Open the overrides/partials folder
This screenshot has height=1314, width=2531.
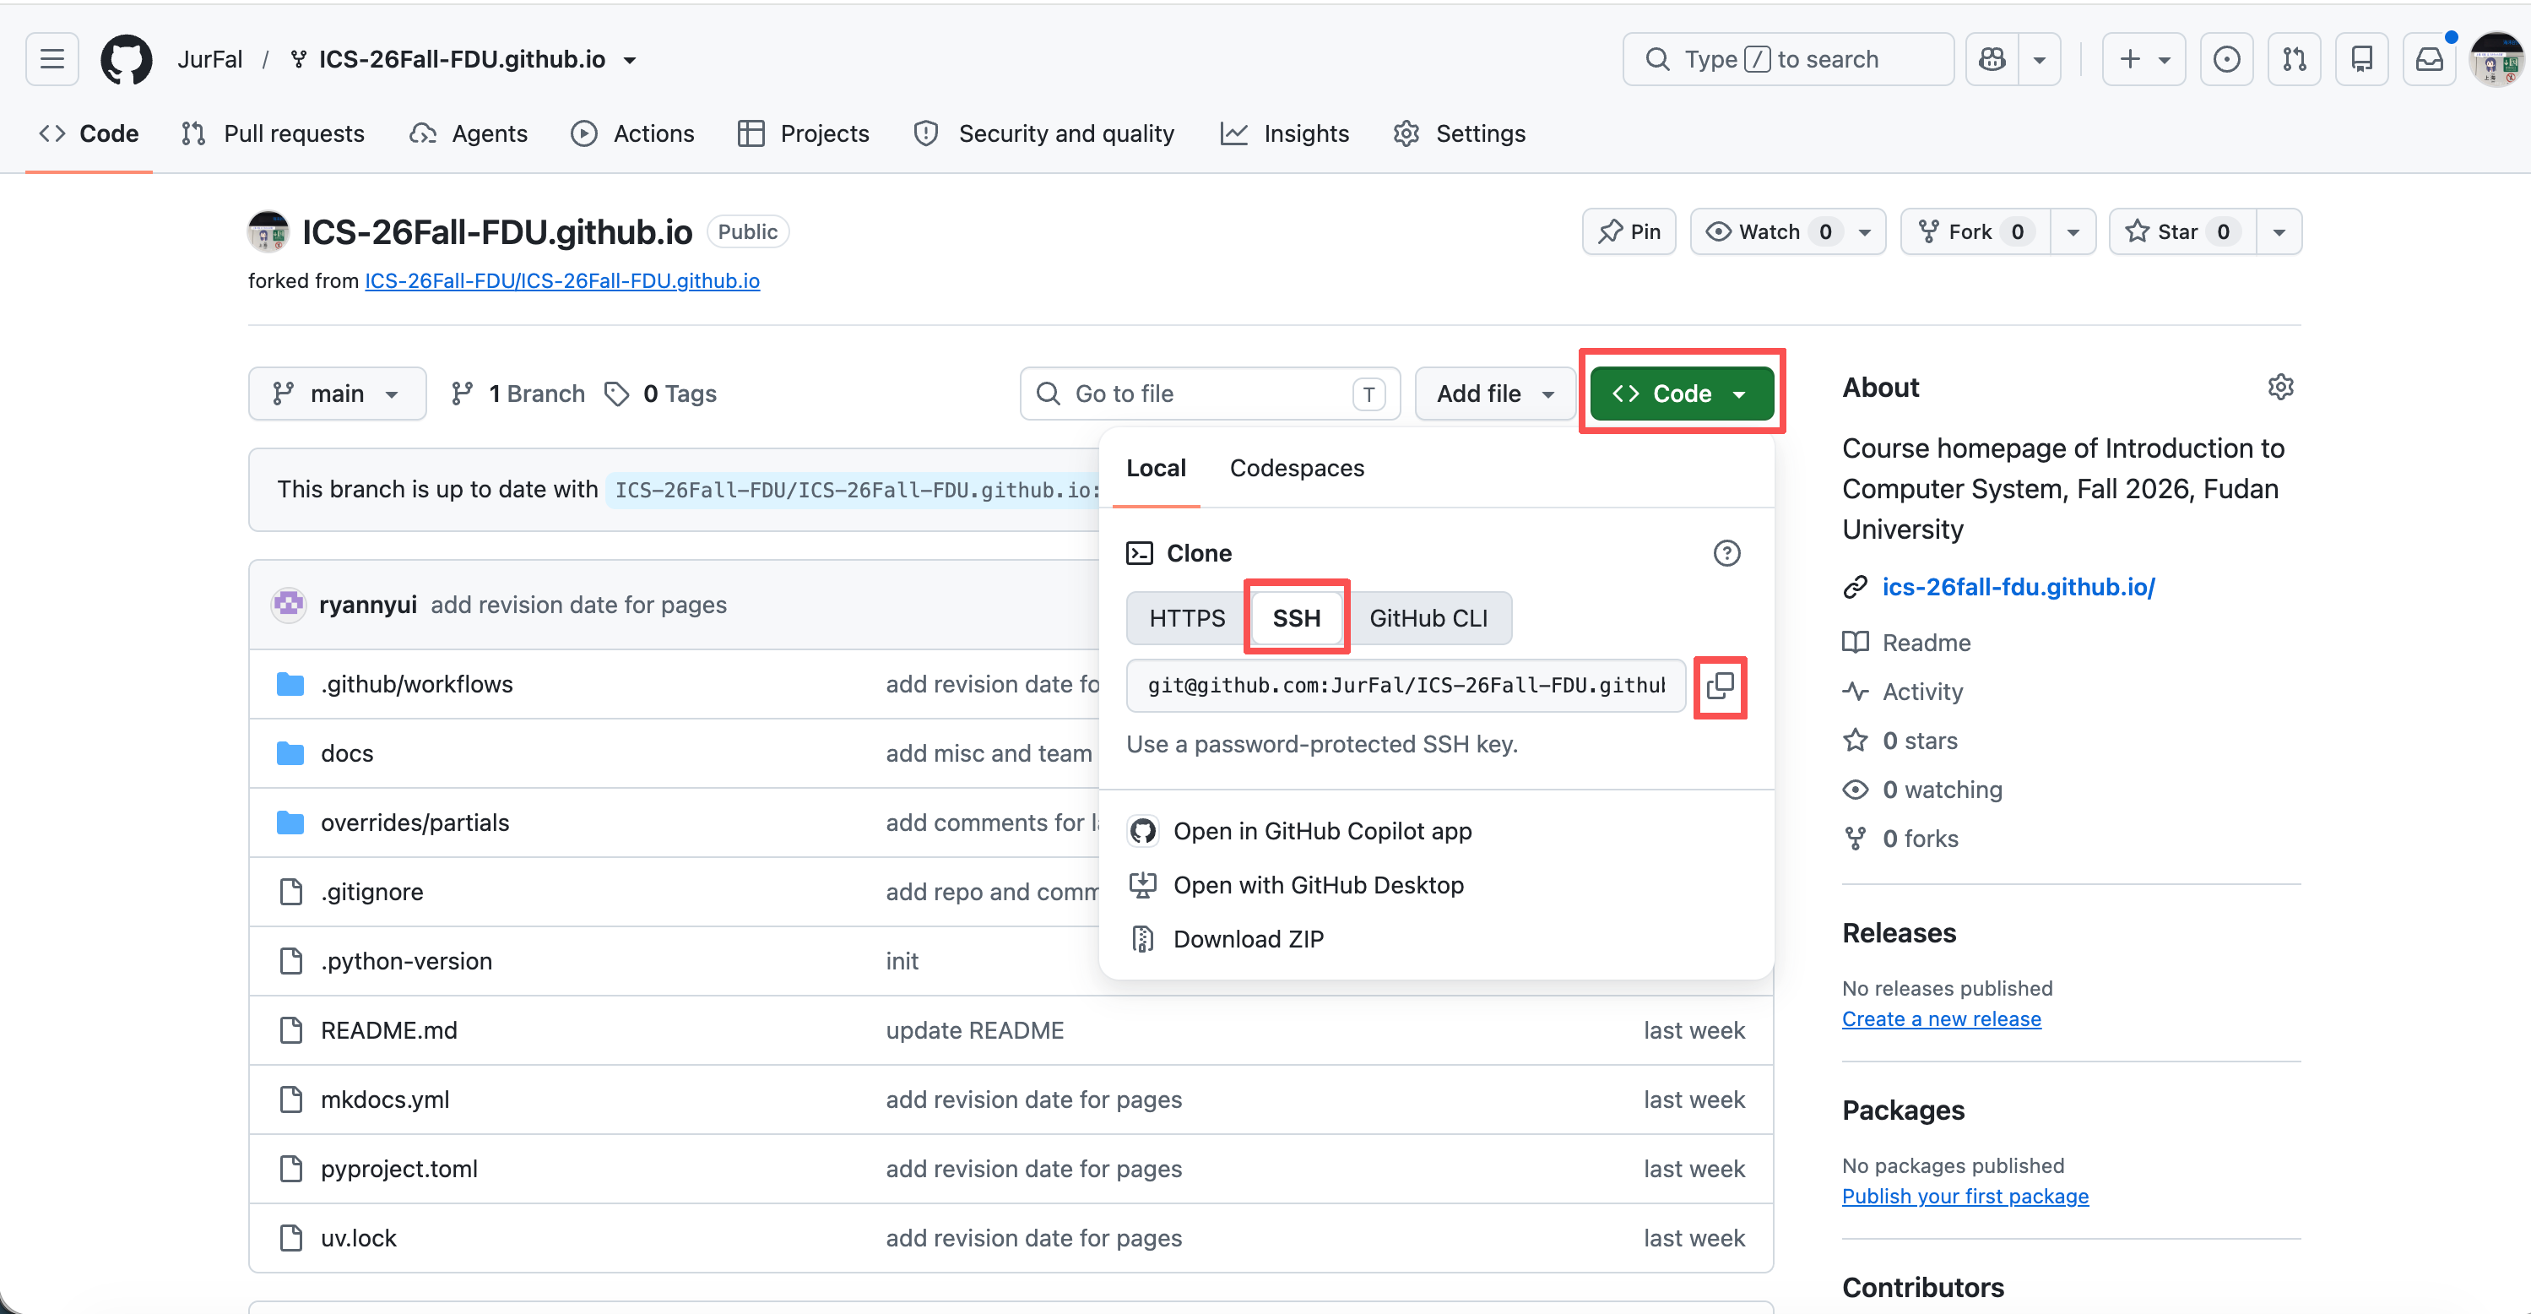pyautogui.click(x=415, y=823)
